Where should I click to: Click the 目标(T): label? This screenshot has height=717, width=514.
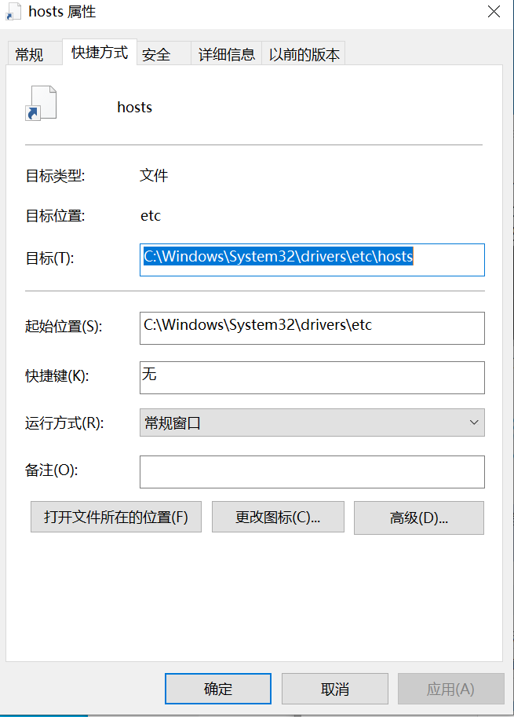point(49,258)
